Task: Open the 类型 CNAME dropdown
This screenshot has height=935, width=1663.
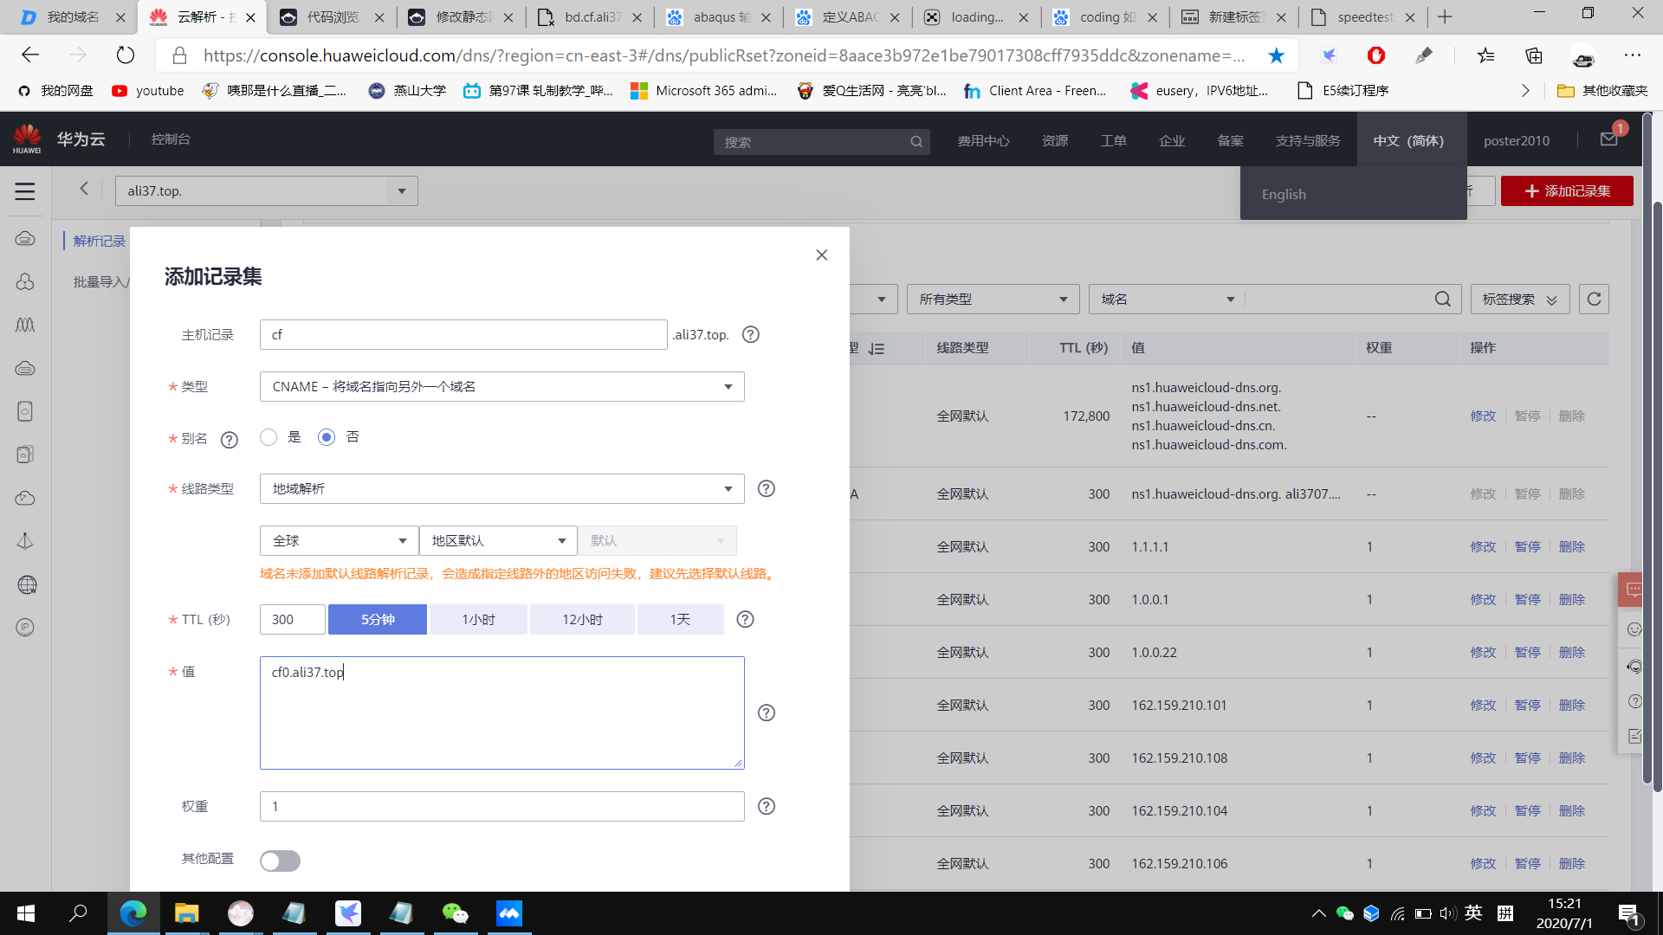Action: (x=501, y=387)
